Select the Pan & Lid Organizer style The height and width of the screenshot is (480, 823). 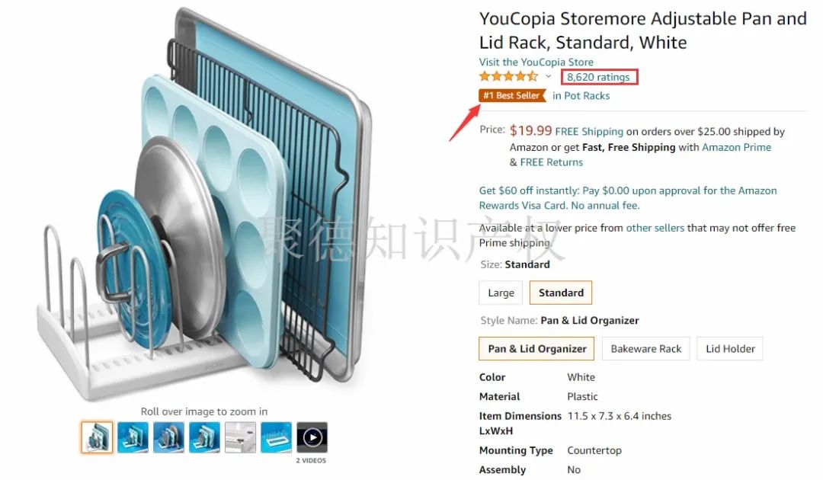point(536,349)
